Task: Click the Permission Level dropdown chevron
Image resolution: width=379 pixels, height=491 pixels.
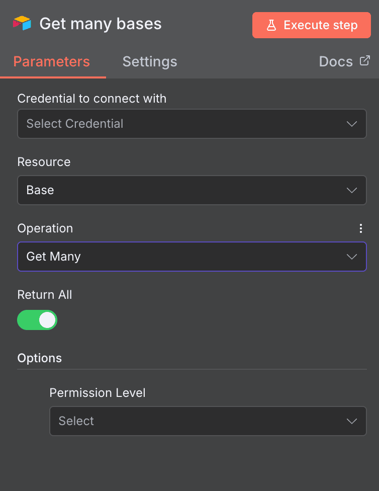Action: pos(351,421)
